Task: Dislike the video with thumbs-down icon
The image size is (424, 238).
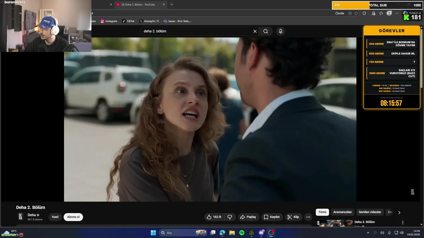Action: point(230,217)
